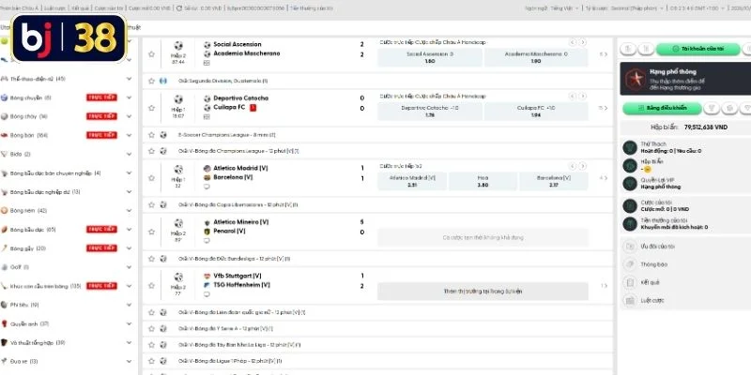751x375 pixels.
Task: Expand the Thể-thao-điện-tử sport category
Action: (x=129, y=79)
